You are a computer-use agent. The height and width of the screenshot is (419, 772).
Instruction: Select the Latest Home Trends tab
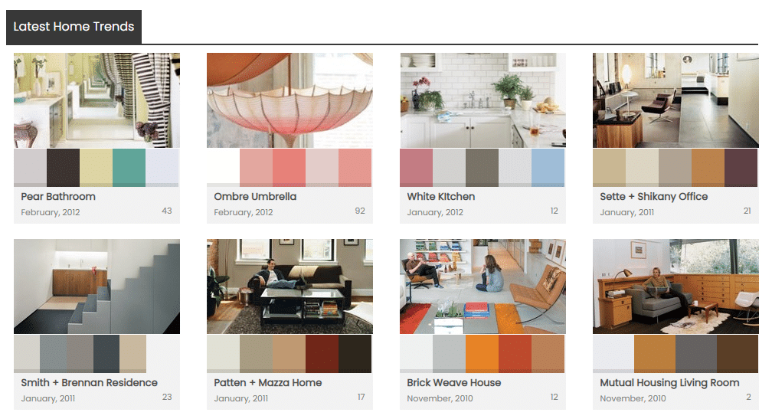point(74,27)
